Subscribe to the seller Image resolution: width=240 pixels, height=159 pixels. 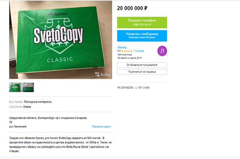(142, 72)
